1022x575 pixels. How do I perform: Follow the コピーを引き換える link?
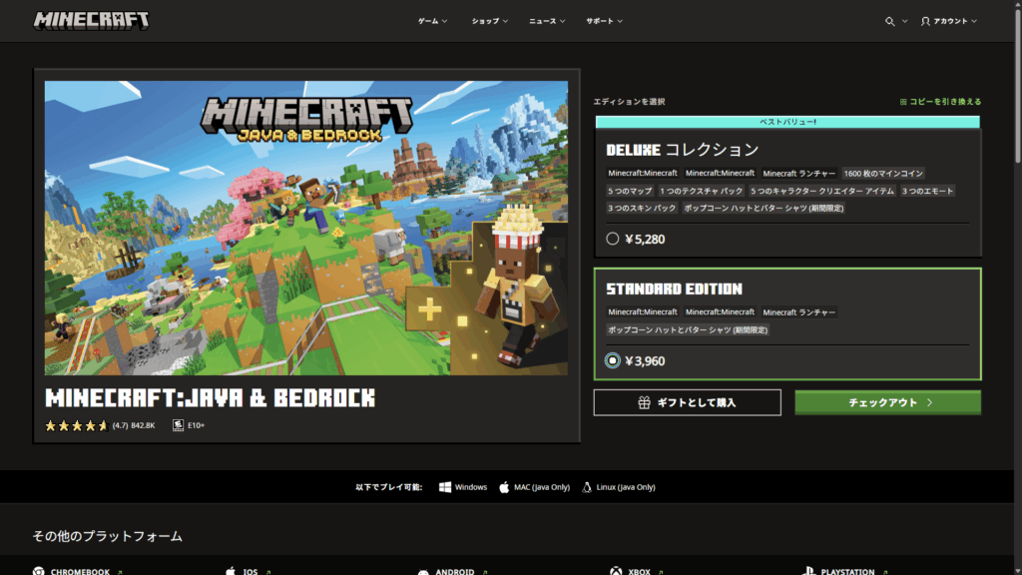click(x=940, y=102)
